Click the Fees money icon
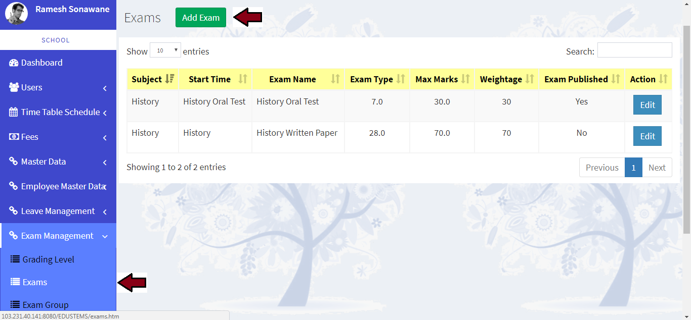This screenshot has width=691, height=320. (x=14, y=137)
